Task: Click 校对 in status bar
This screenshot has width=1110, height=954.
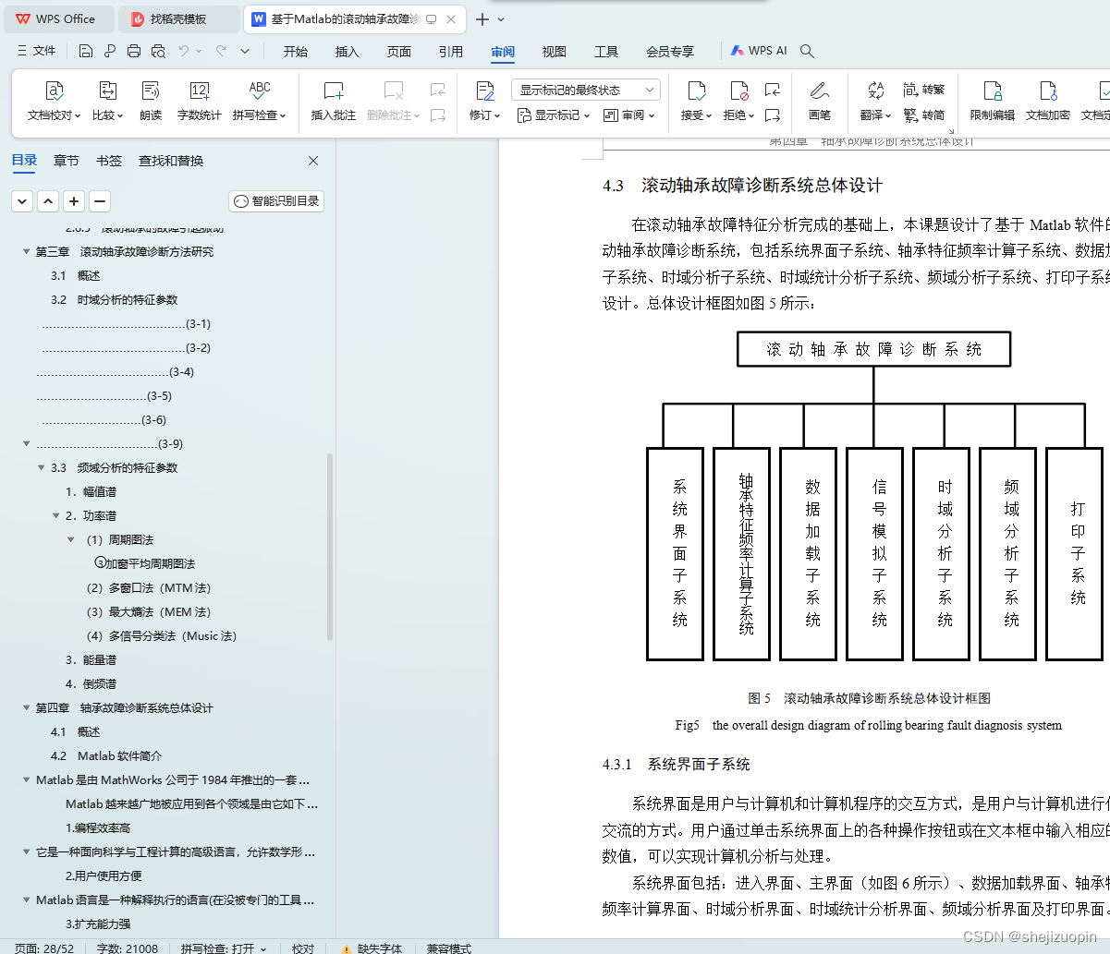Action: 303,948
